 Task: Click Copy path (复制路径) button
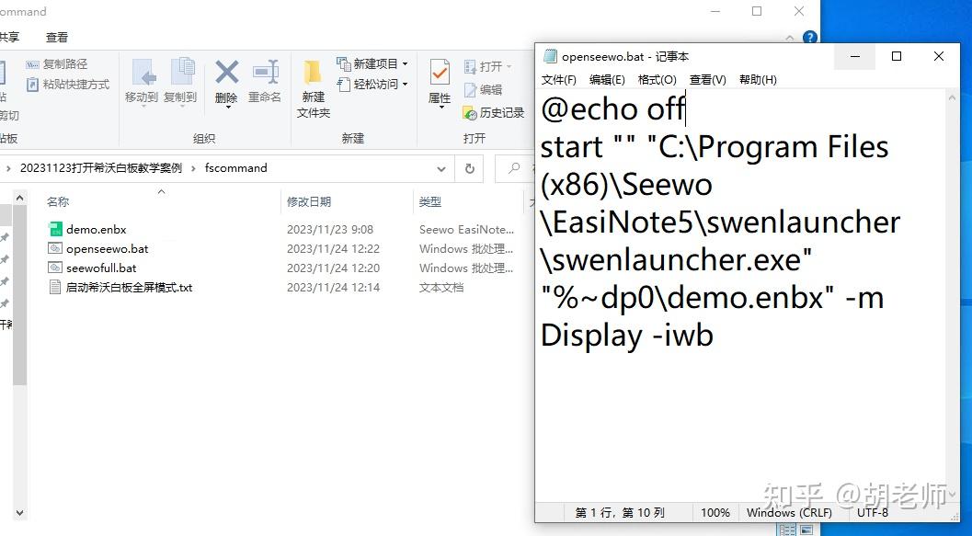click(x=57, y=63)
